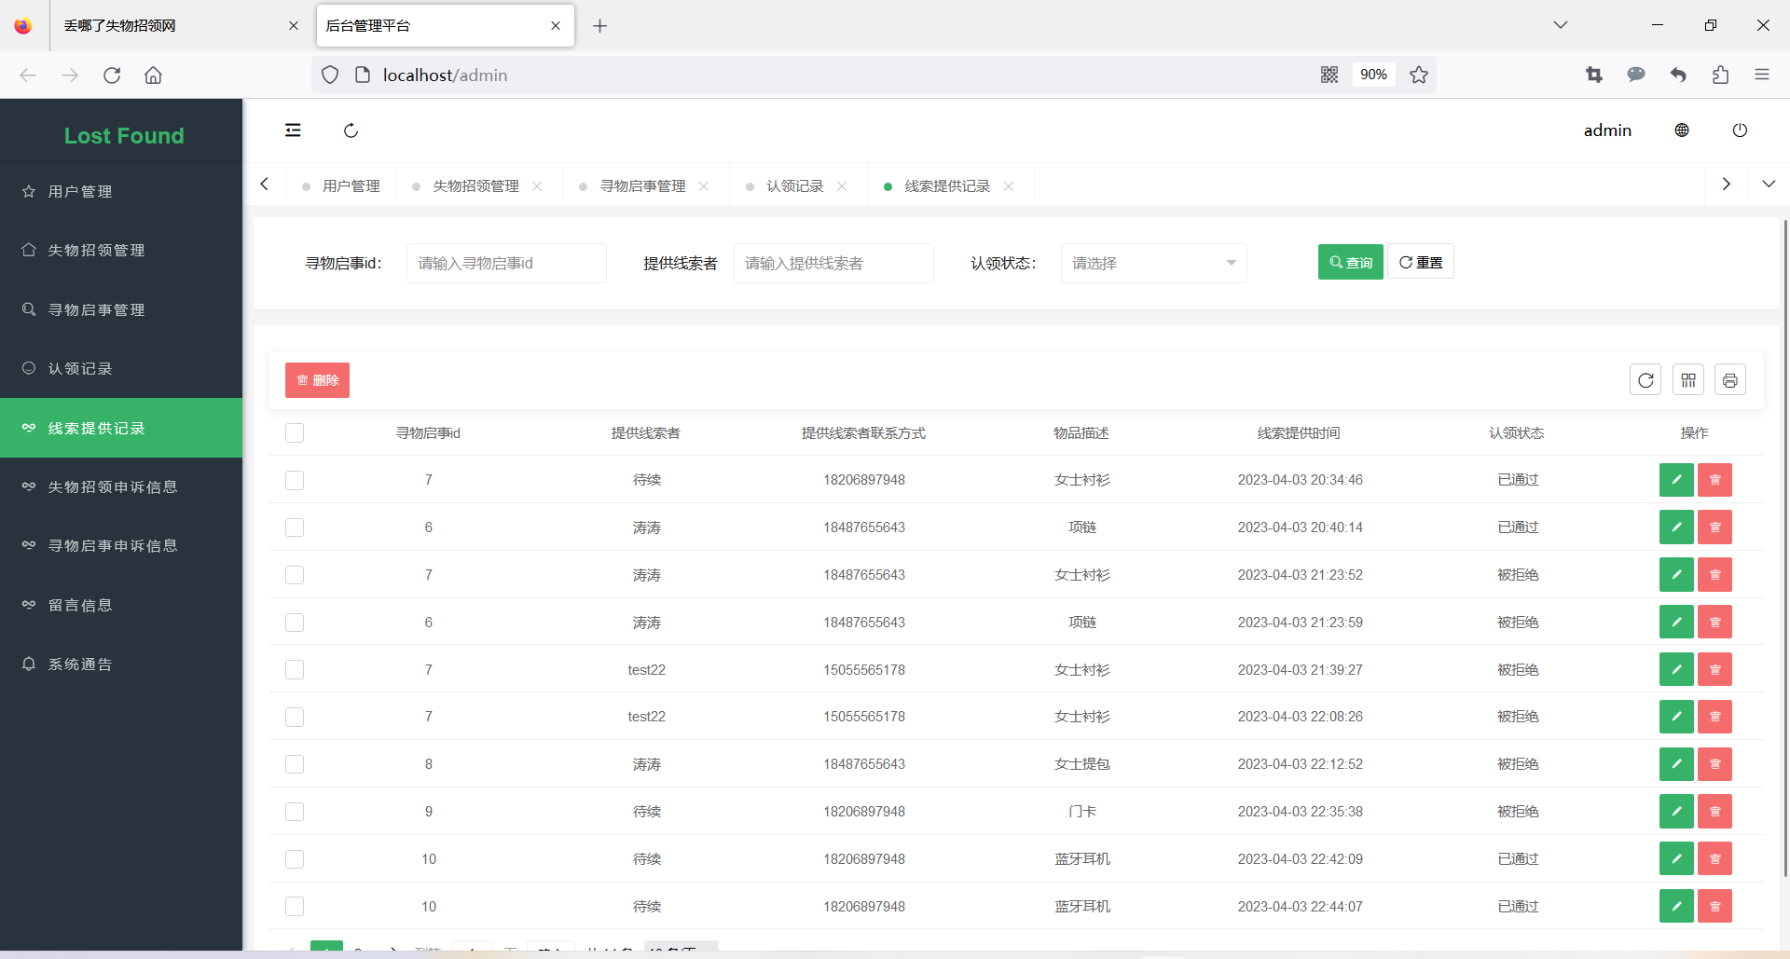Open 寻物启事申诉信息 in the sidebar
The image size is (1790, 959).
pos(121,545)
